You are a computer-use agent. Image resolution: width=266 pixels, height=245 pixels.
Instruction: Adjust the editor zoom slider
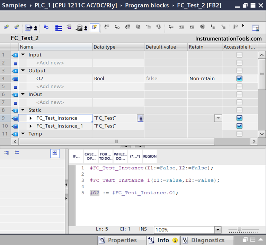click(240, 230)
